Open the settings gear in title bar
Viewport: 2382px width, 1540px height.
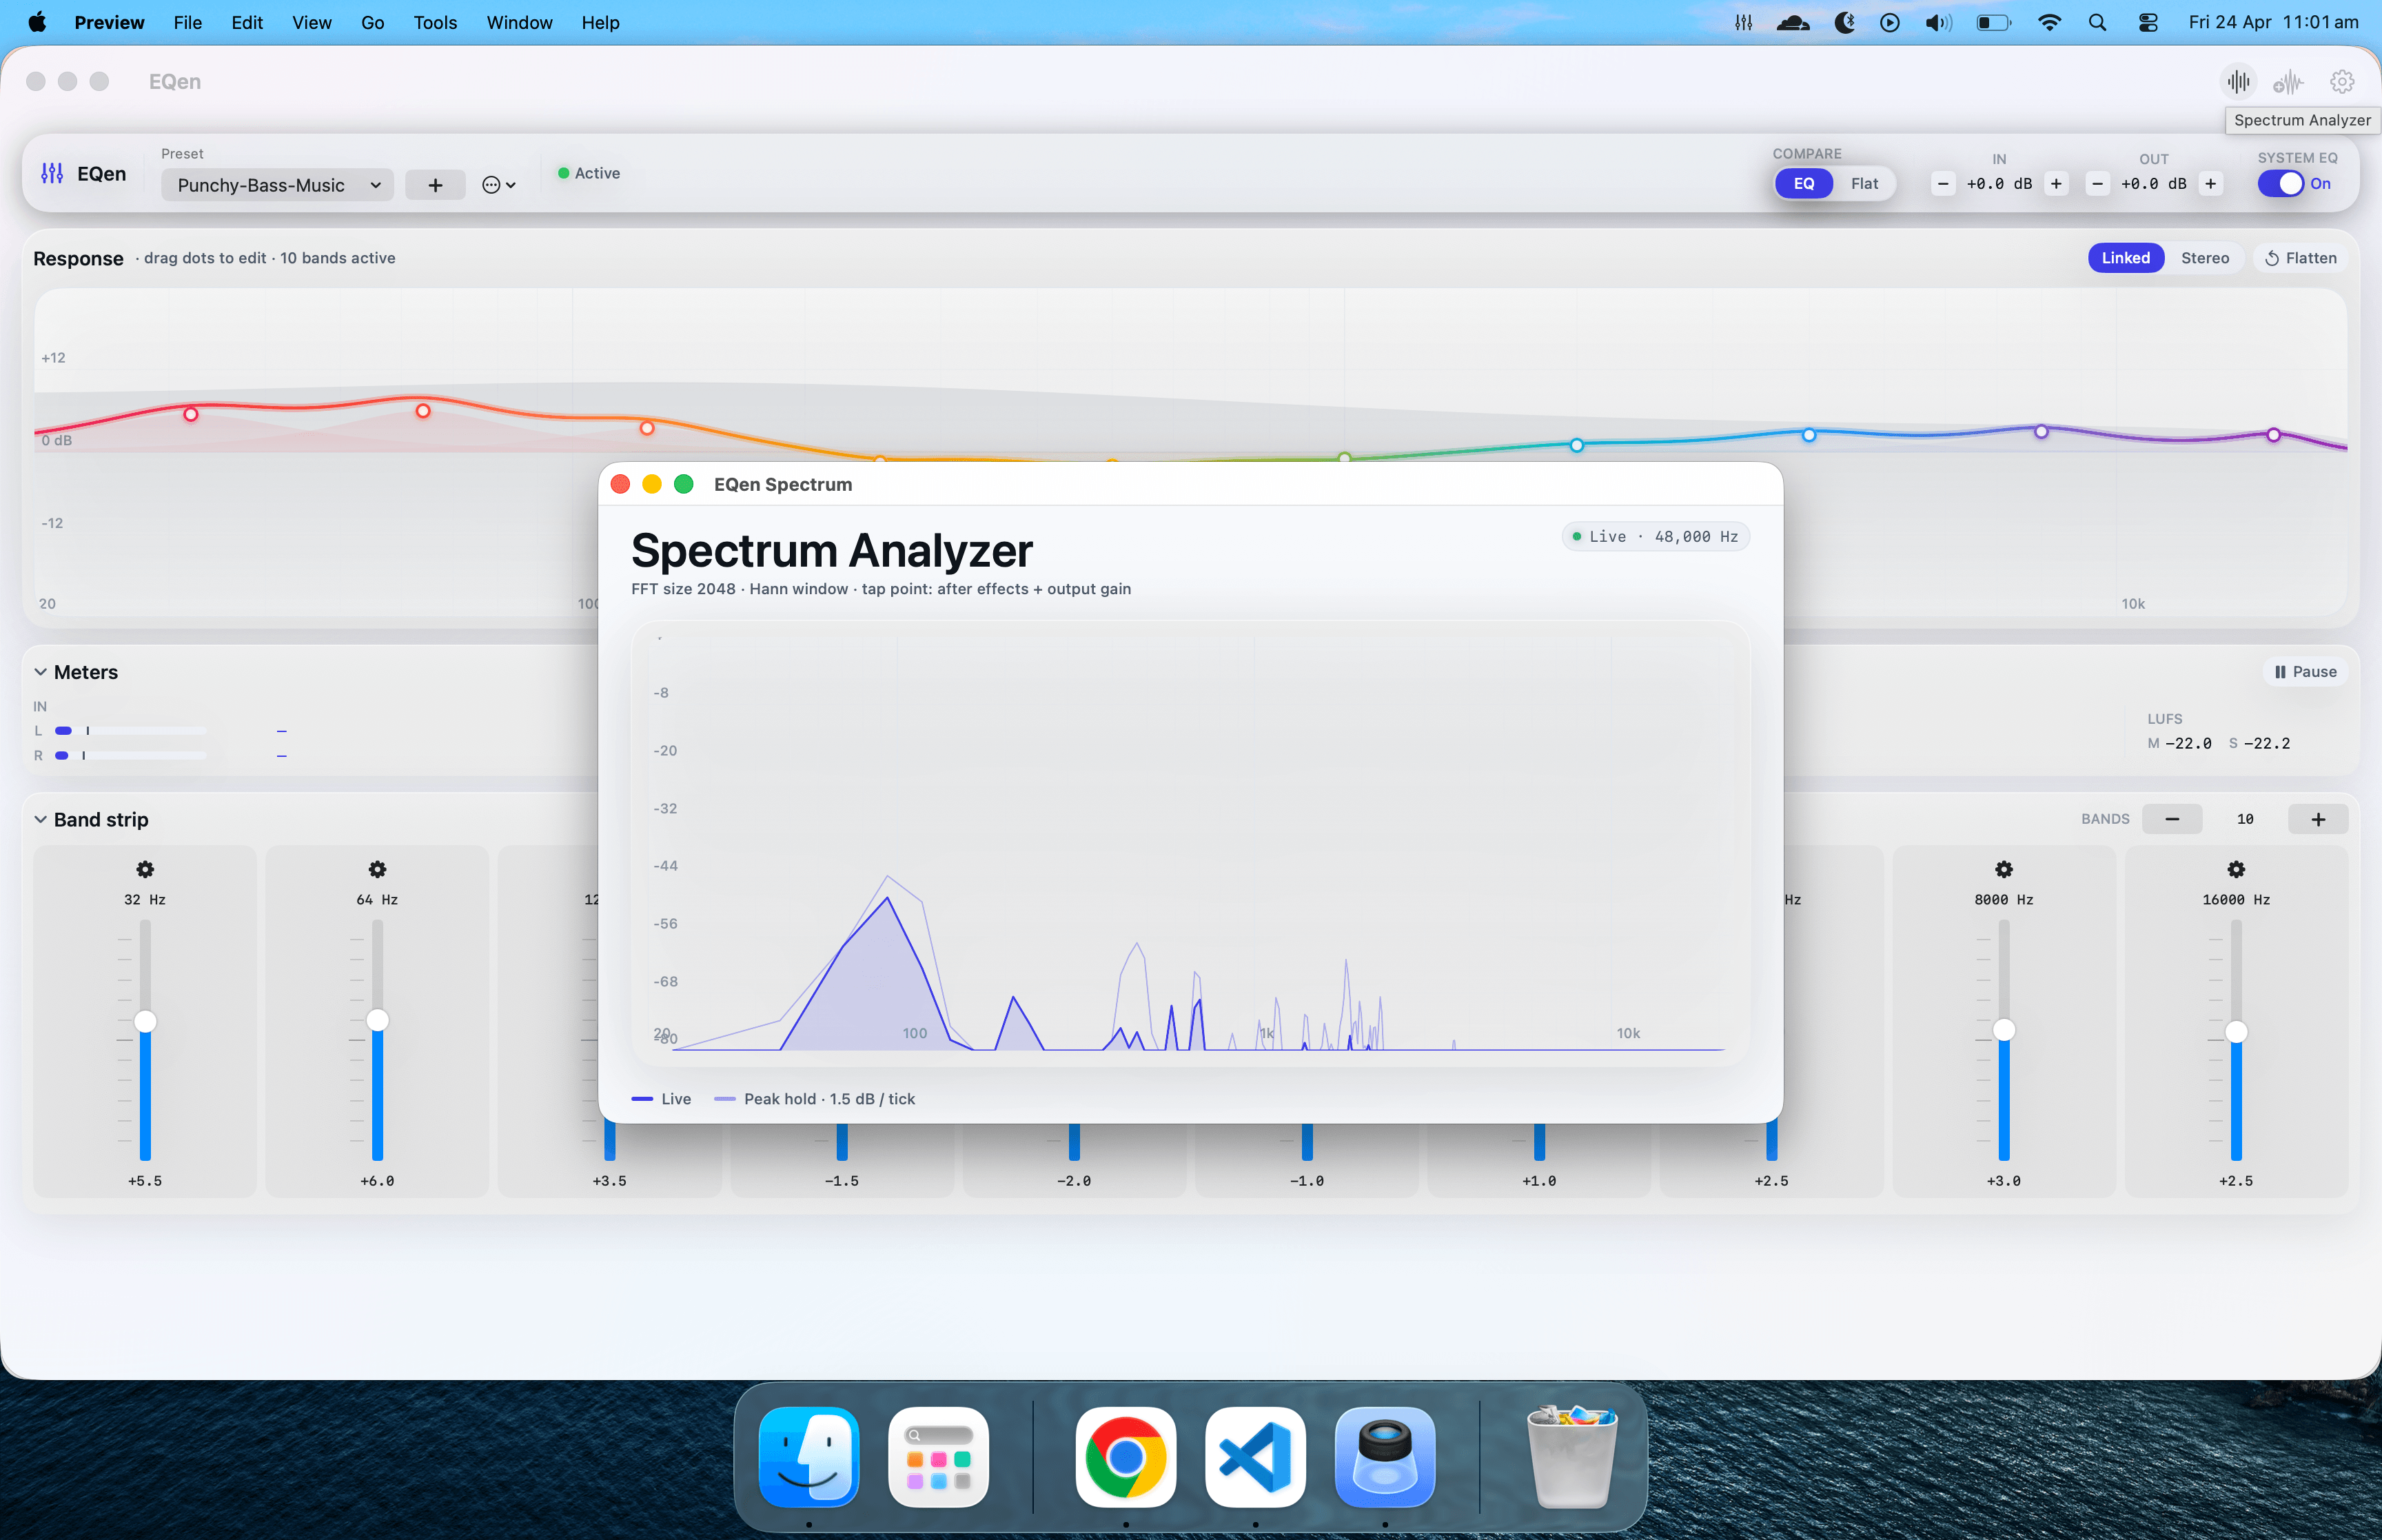(2342, 81)
